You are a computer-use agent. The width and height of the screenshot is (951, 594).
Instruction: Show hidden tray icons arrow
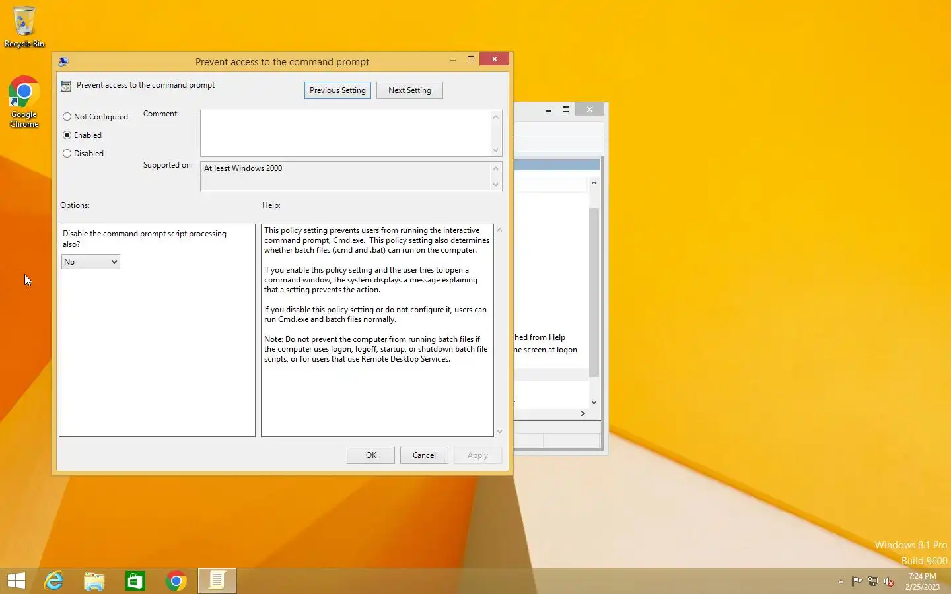click(x=841, y=581)
